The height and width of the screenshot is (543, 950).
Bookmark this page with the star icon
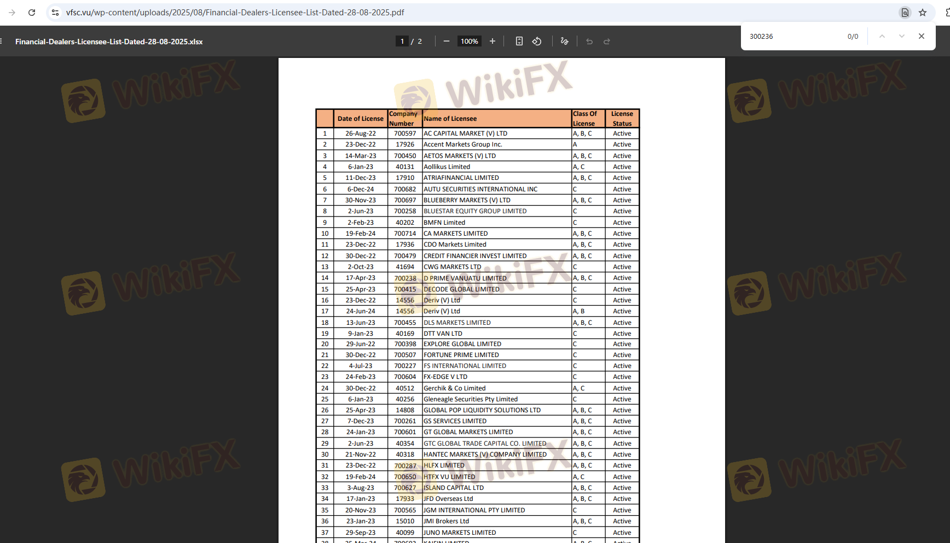coord(923,13)
